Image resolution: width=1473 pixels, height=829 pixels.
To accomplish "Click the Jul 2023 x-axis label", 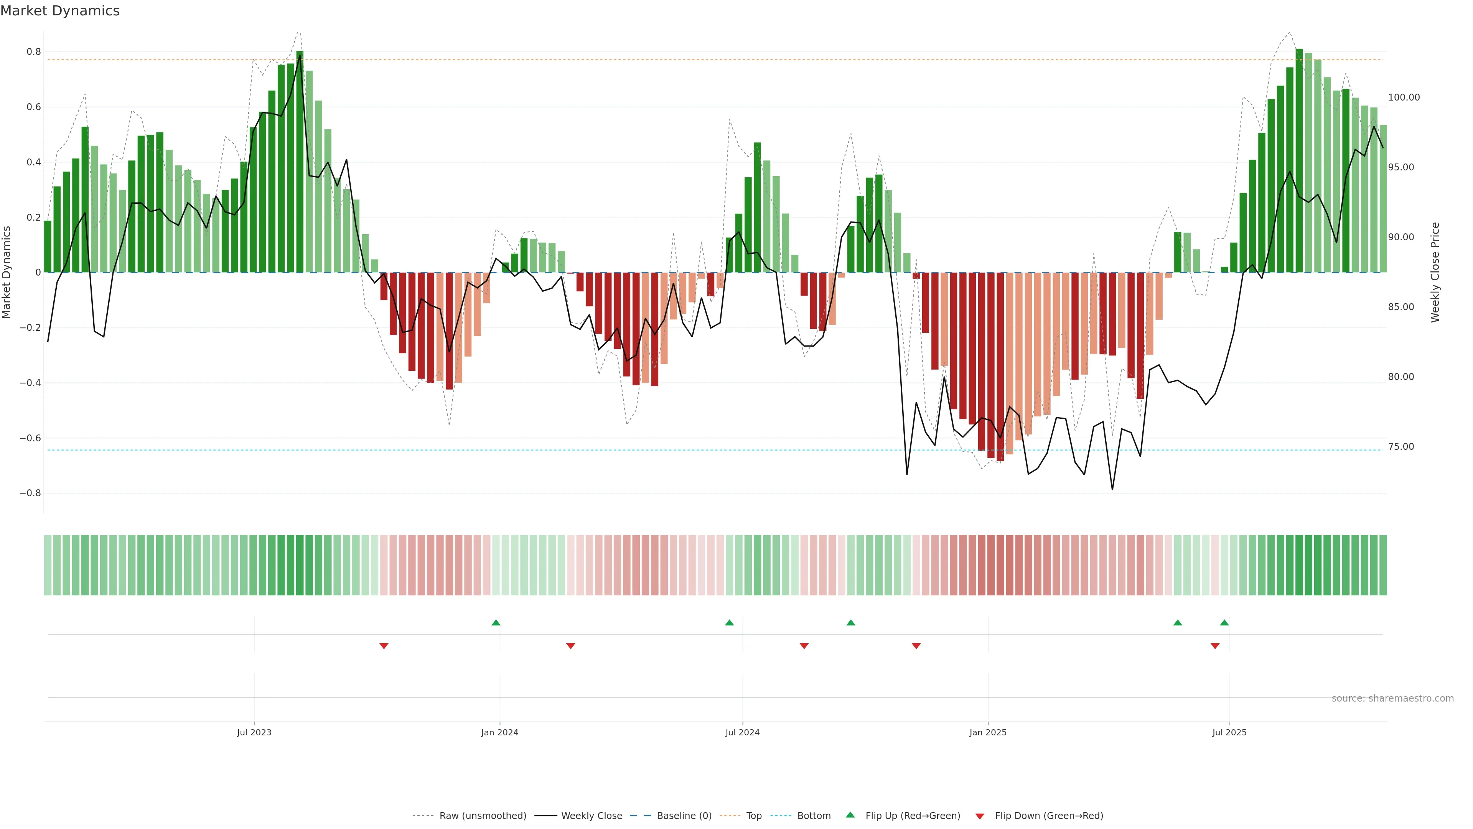I will [254, 732].
